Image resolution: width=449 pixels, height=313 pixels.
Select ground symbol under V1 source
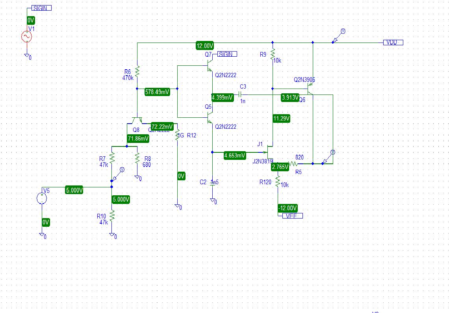(x=27, y=56)
